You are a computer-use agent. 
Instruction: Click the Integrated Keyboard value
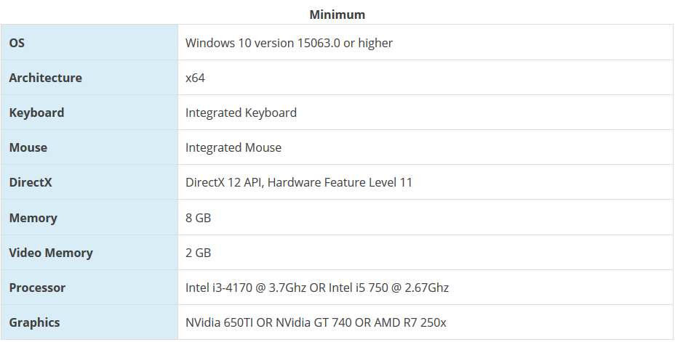[241, 113]
